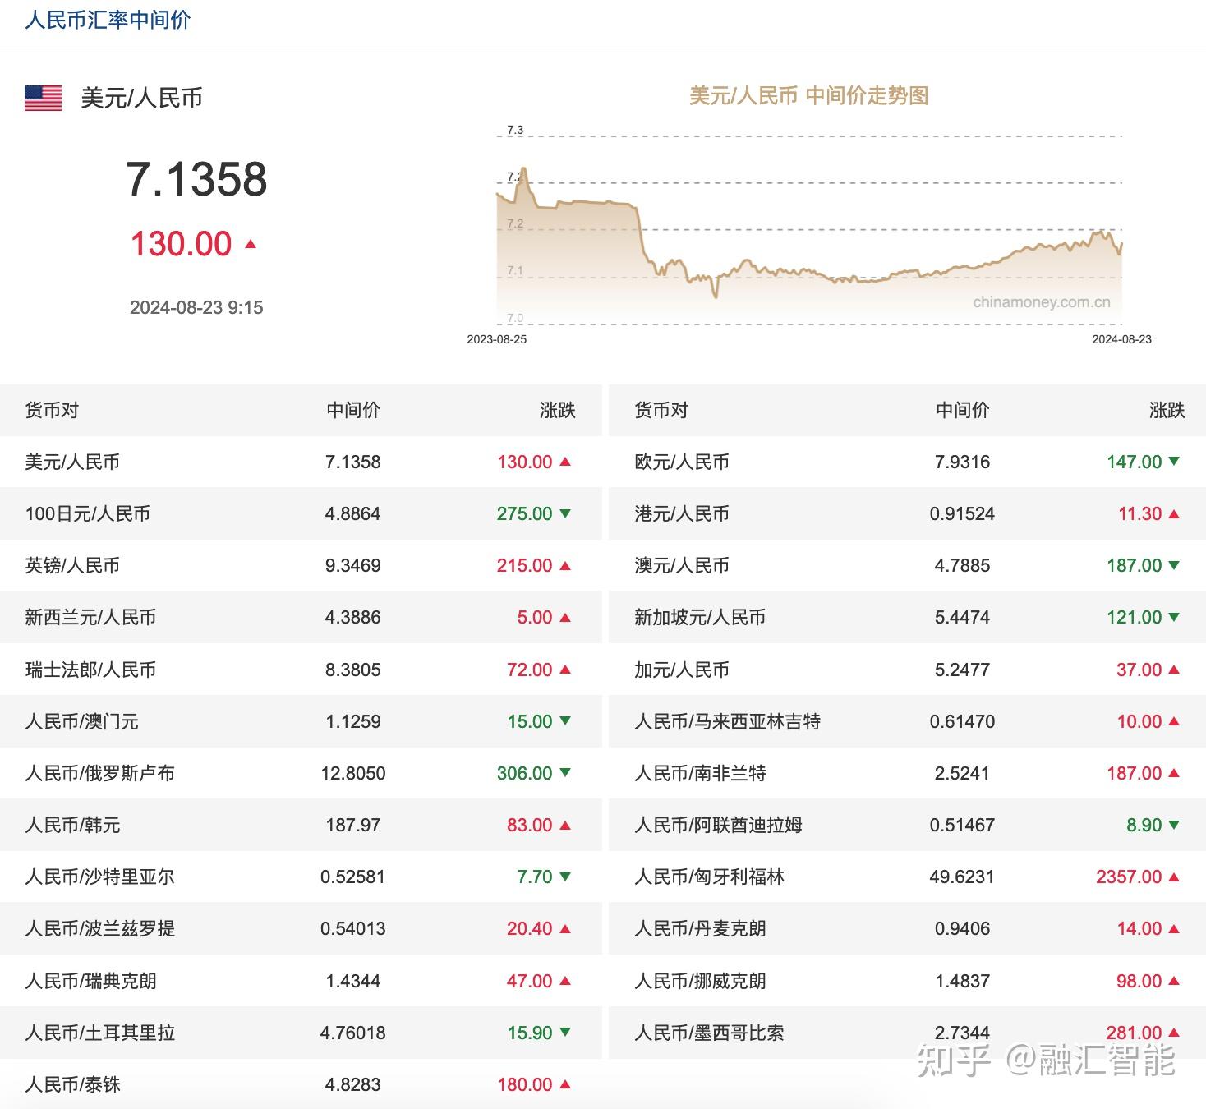Click the up arrow in 人民币/丹麦克朗 row
This screenshot has height=1109, width=1206.
coord(1174,928)
